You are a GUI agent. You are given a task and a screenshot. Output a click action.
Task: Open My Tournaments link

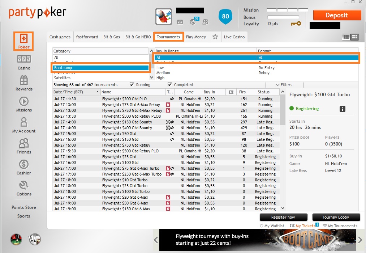340,226
